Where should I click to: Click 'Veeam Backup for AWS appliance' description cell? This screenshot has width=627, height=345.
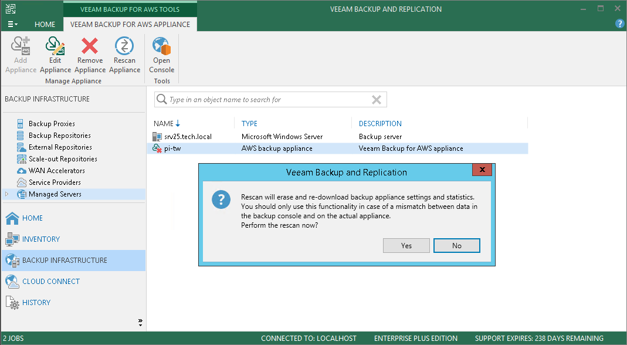point(411,148)
